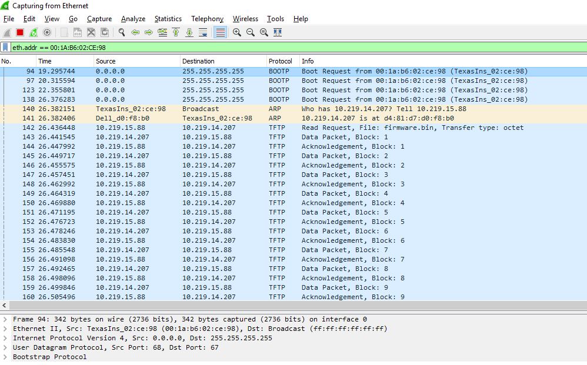587x365 pixels.
Task: Sort by Info column header
Action: (x=443, y=61)
